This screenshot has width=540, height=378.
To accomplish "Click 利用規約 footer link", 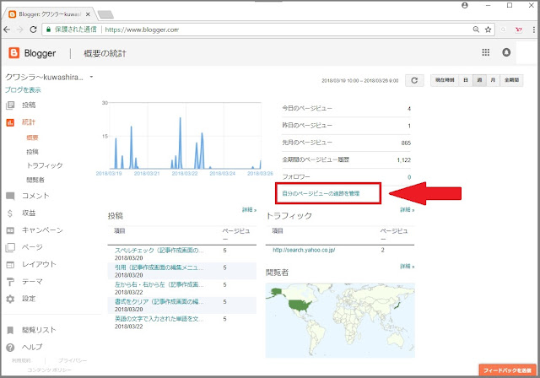I will click(x=21, y=361).
